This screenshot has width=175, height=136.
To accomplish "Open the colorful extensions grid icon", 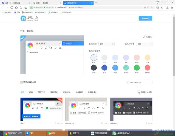I will 157,8.
